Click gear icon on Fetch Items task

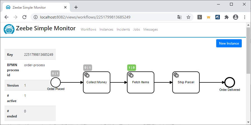[131, 75]
